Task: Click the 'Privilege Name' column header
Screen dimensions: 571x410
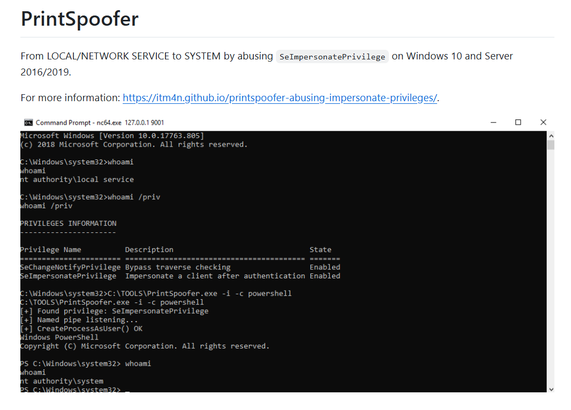Action: point(50,249)
